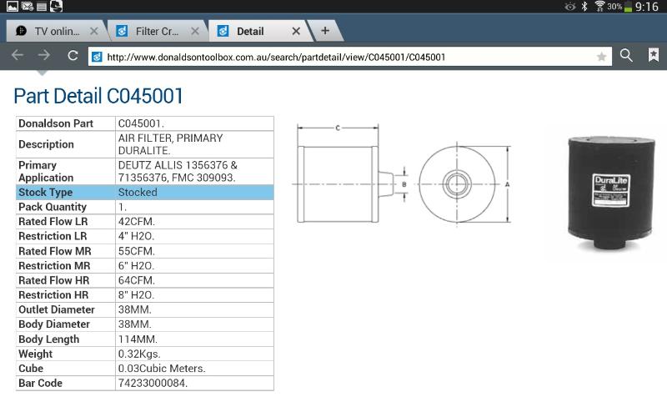
Task: Click the Outlet Diameter label
Action: 57,309
